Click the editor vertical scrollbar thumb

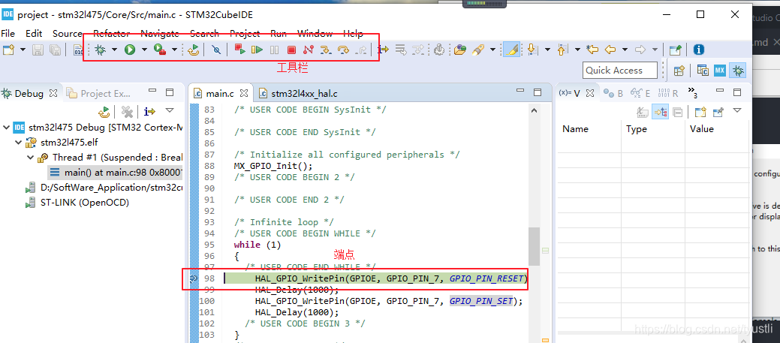point(534,247)
